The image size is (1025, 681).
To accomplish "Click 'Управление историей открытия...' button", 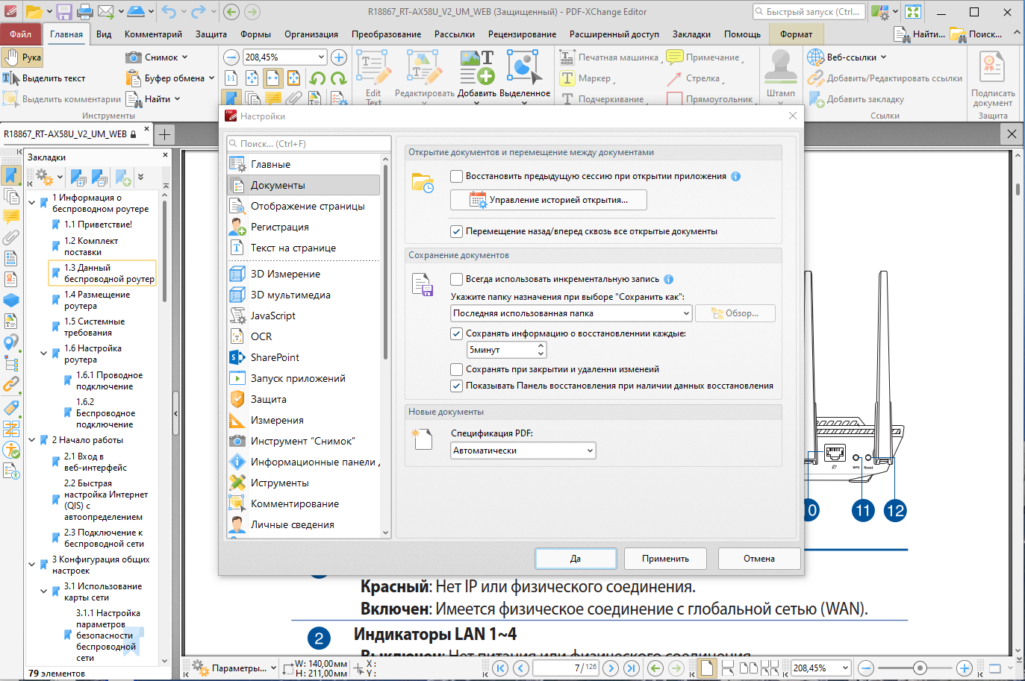I will (548, 199).
